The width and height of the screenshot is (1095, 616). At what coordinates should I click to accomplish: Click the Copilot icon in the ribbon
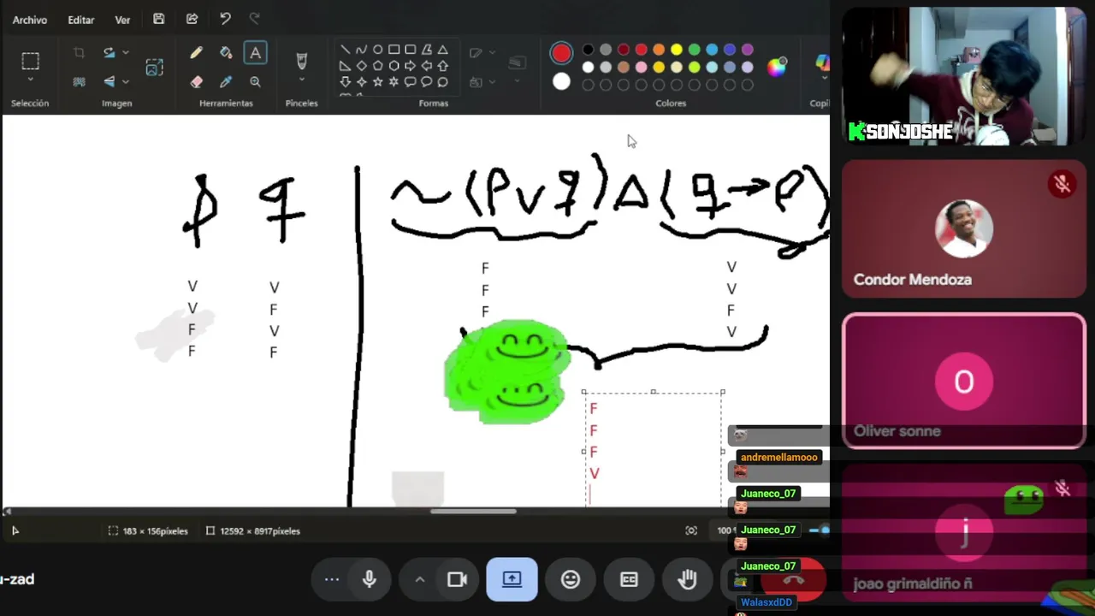point(822,64)
